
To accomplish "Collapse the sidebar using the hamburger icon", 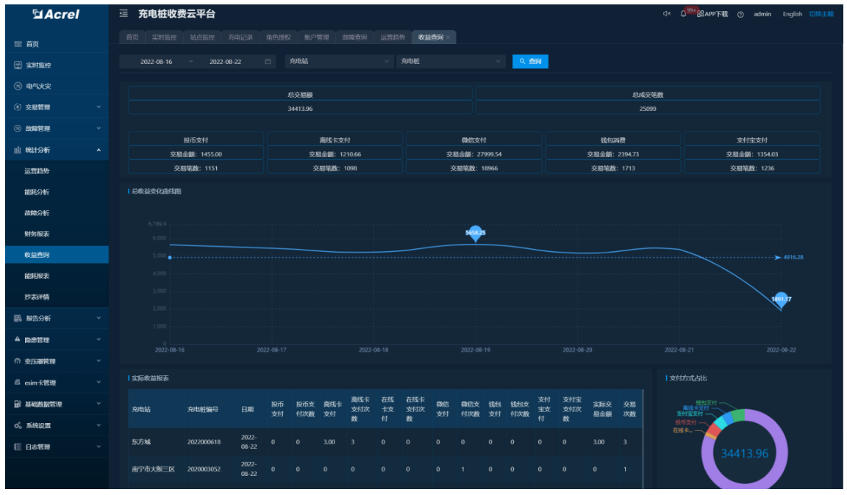I will click(124, 14).
